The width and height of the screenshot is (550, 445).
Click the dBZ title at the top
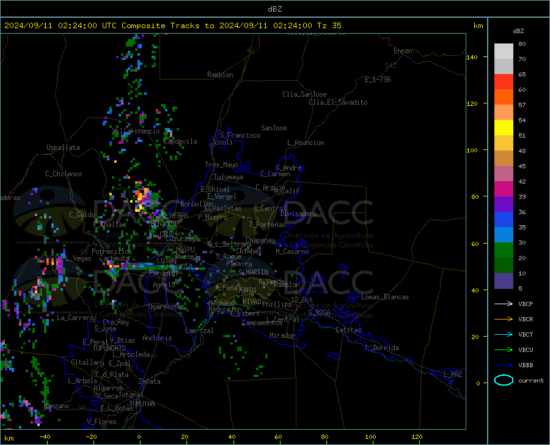pos(275,9)
